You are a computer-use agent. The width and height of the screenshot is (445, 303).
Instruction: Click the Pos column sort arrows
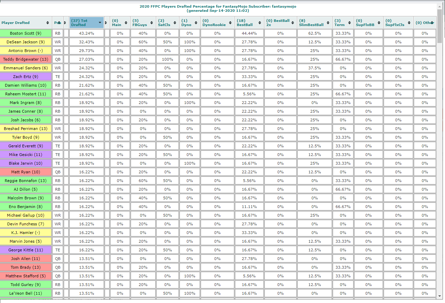(59, 23)
